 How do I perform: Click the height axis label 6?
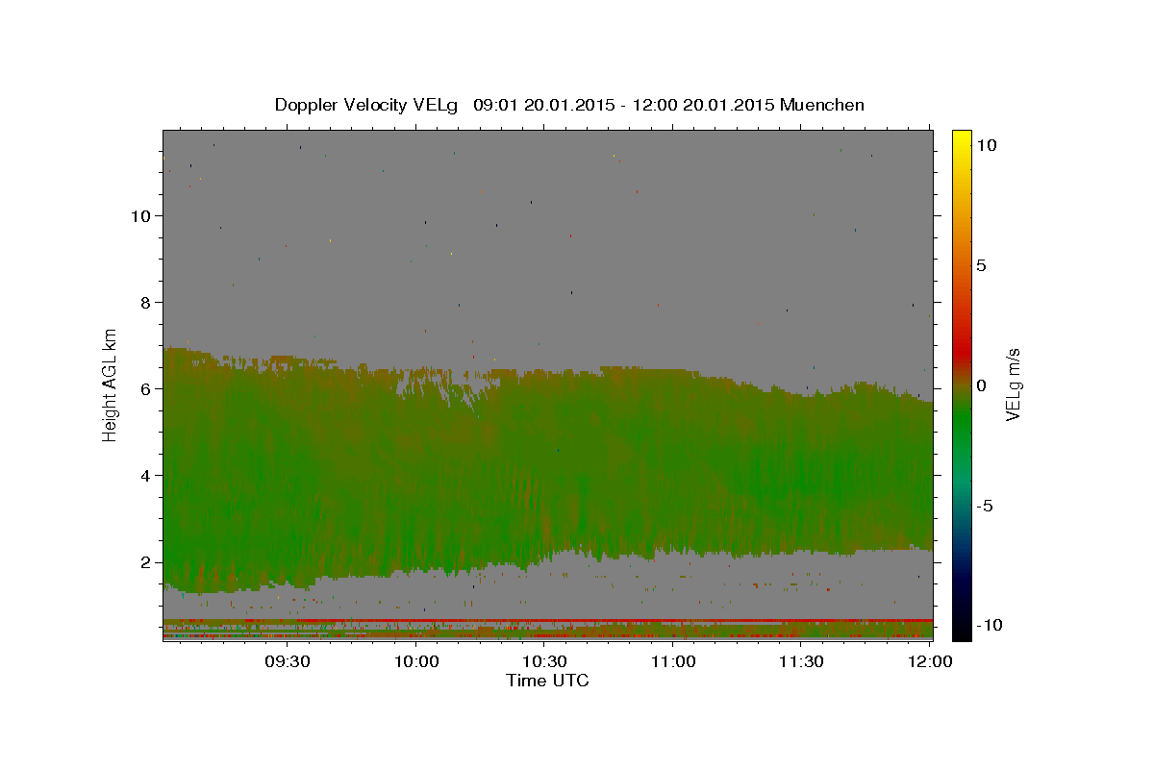click(x=146, y=388)
